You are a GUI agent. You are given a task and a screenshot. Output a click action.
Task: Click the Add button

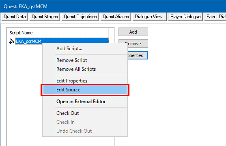click(133, 32)
